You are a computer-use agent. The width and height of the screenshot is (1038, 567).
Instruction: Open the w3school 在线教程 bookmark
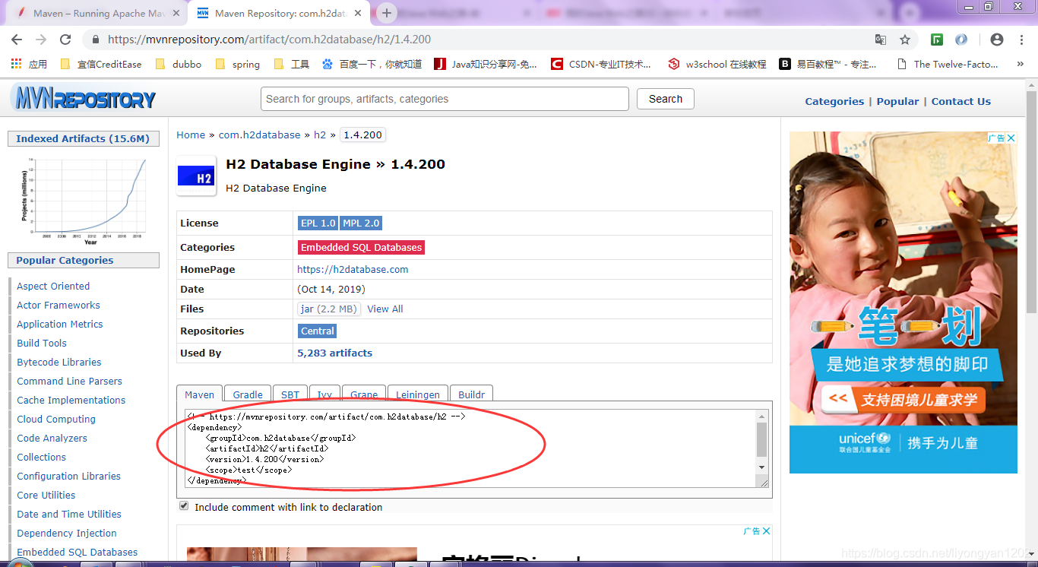pyautogui.click(x=717, y=64)
